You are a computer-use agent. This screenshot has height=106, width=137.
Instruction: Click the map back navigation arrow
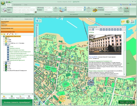coord(37,21)
